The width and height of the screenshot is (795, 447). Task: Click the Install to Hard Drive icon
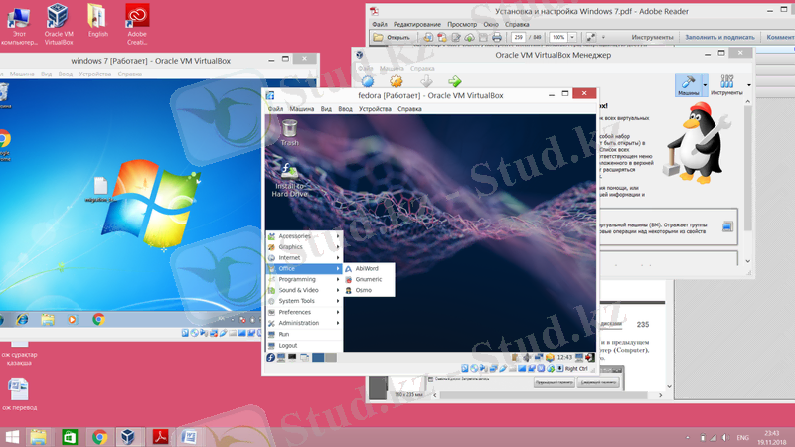289,178
